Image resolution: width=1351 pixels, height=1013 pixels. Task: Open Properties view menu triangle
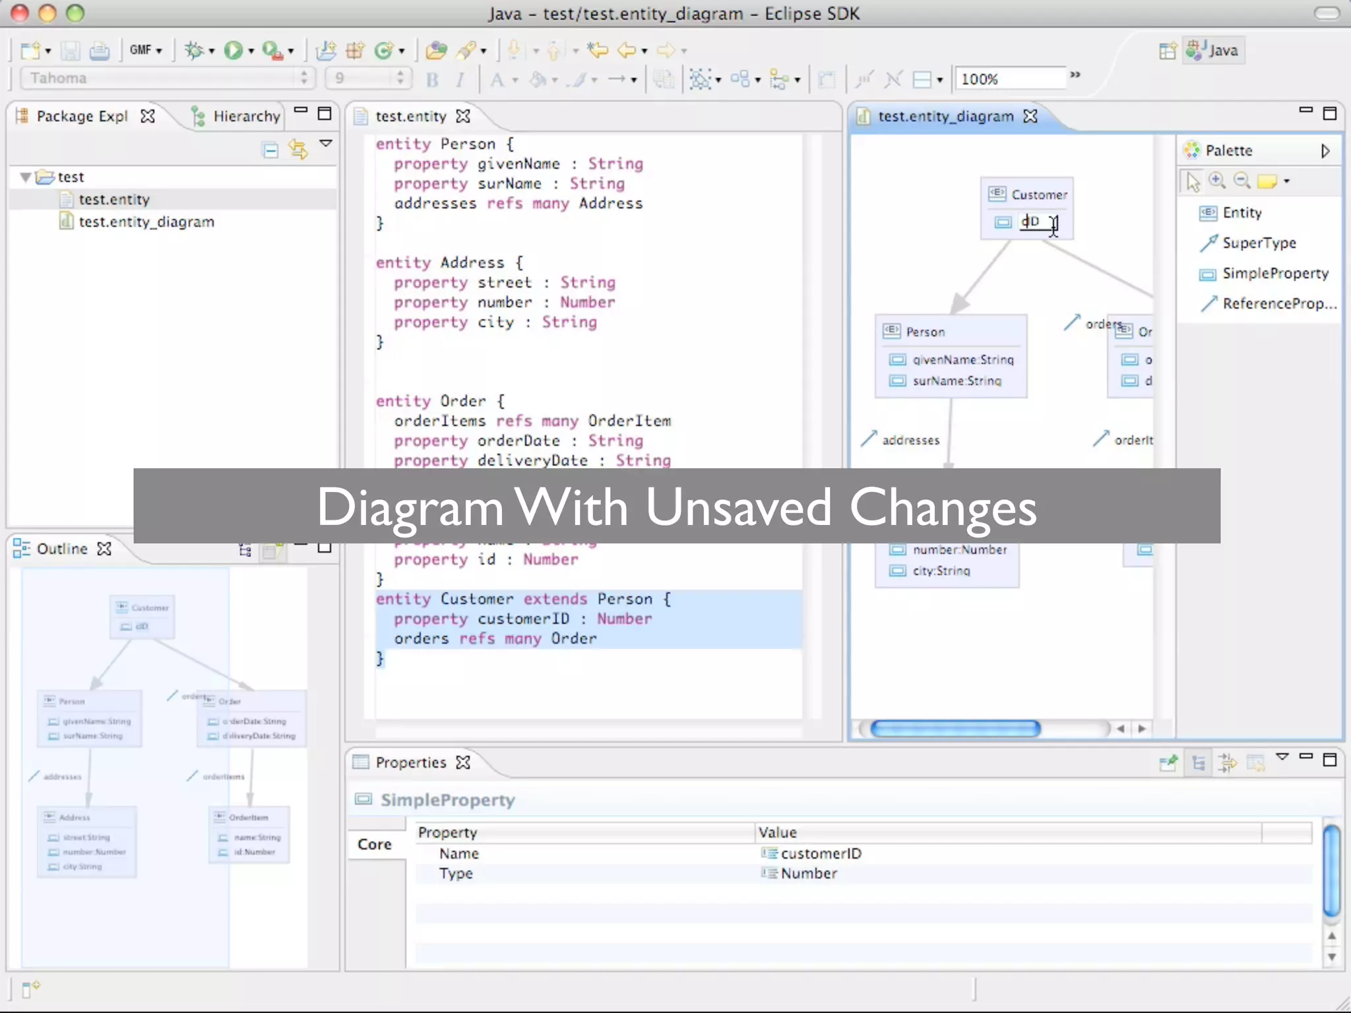pos(1282,757)
